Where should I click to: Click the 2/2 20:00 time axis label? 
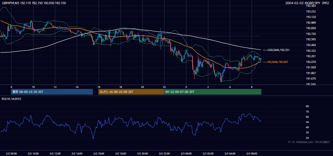tap(143, 153)
